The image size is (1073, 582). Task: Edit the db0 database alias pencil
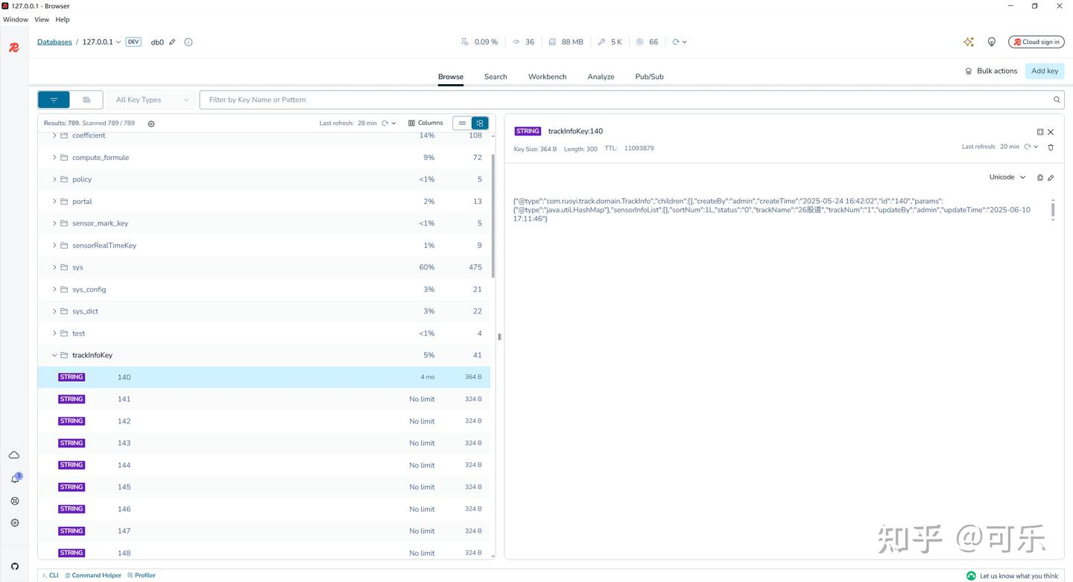click(x=172, y=42)
